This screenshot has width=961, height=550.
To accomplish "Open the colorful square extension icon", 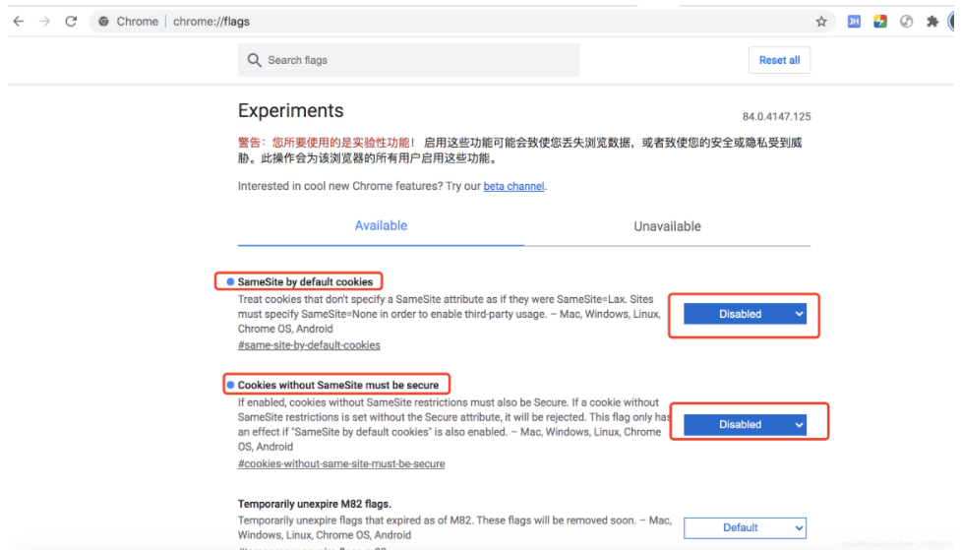I will 880,22.
